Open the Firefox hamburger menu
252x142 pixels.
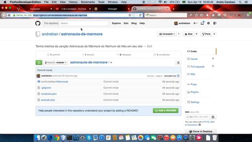coord(248,15)
